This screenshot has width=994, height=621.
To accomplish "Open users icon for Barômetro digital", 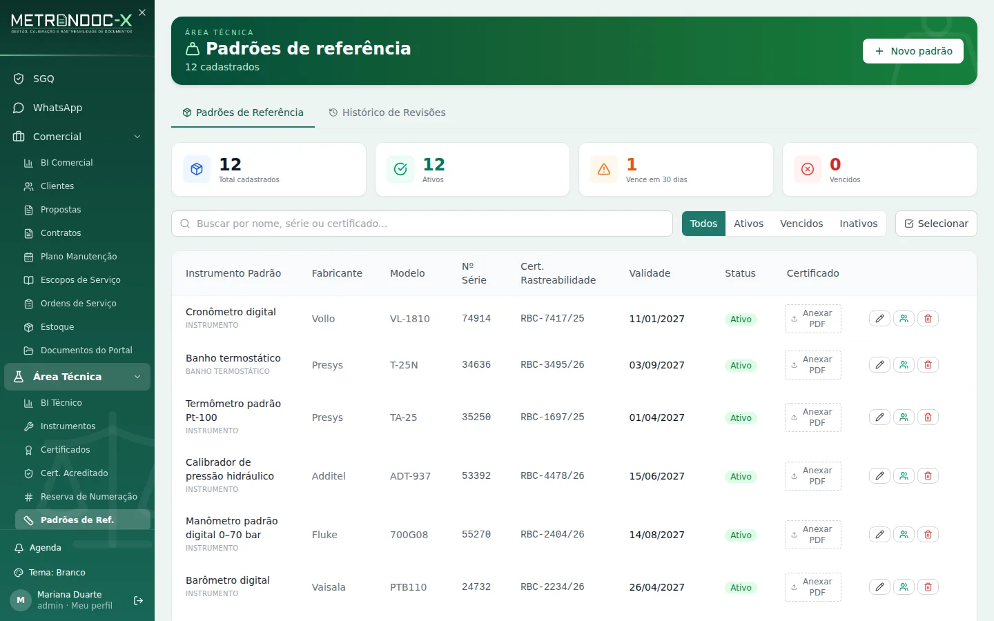I will click(x=904, y=587).
